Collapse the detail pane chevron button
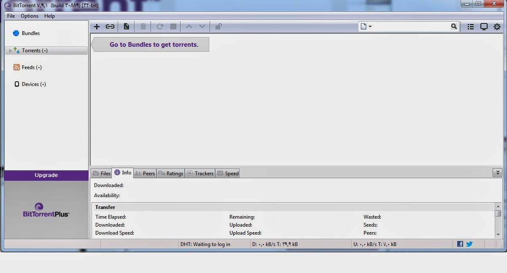Image resolution: width=507 pixels, height=273 pixels. (x=497, y=173)
